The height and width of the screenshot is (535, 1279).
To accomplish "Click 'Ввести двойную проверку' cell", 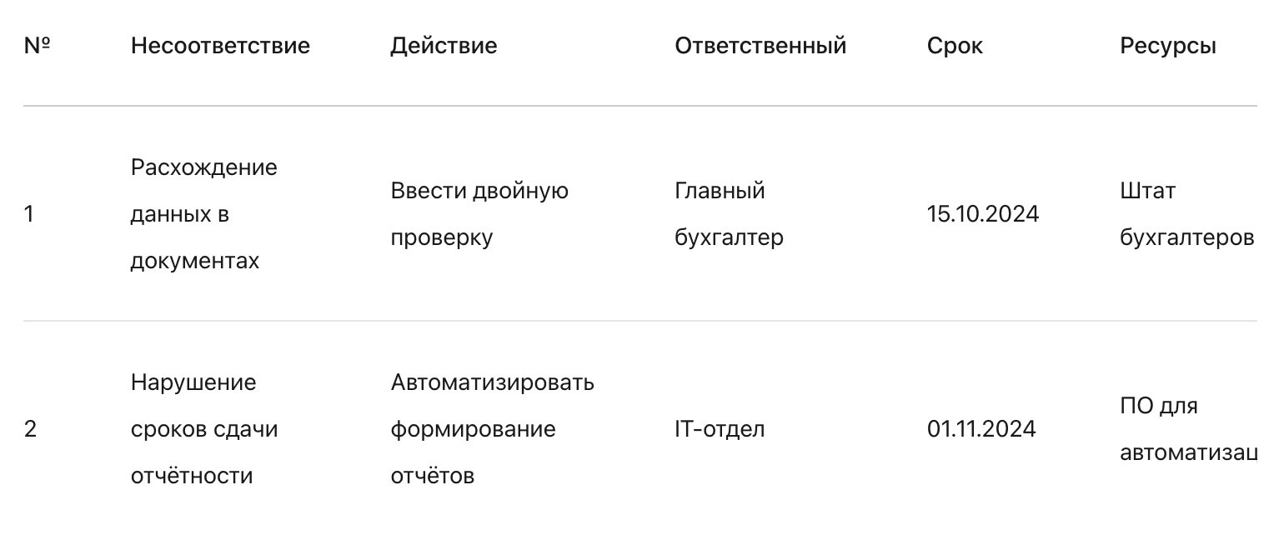I will (479, 214).
